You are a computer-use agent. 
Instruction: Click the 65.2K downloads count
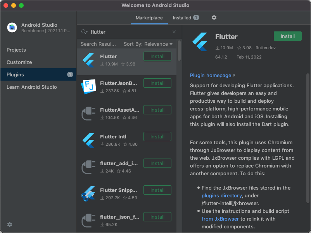point(111,225)
